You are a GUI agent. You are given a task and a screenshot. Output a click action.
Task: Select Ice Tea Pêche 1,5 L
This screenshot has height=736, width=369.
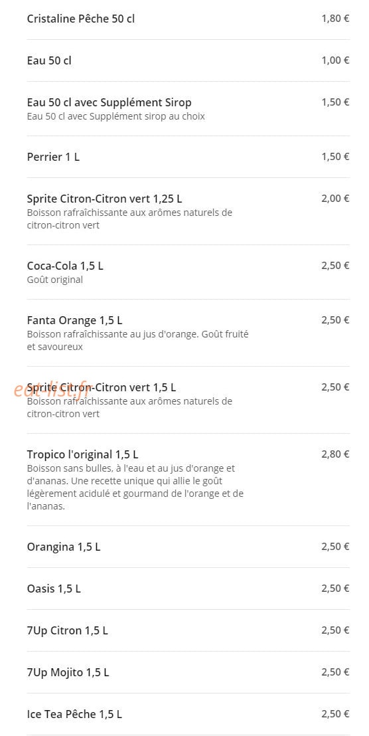(188, 714)
